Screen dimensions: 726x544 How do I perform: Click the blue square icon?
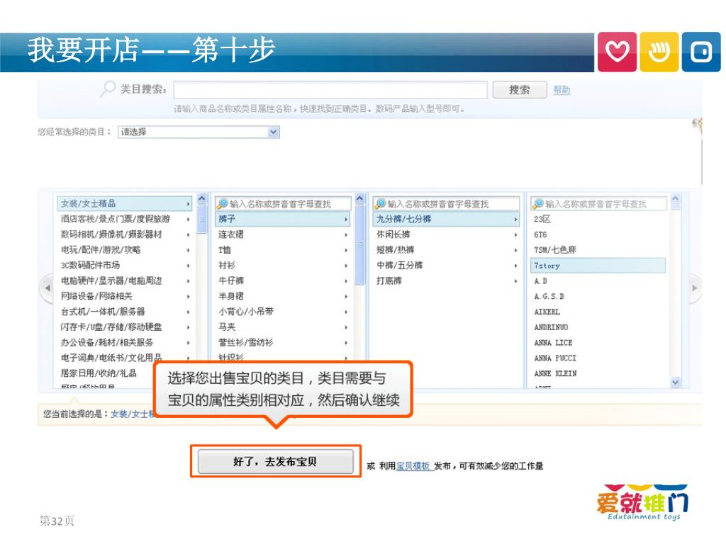701,52
